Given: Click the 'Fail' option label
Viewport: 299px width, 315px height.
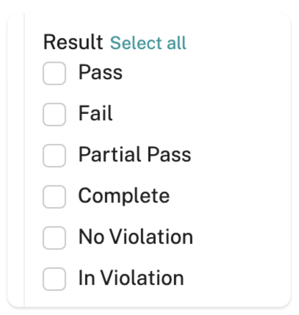Looking at the screenshot, I should pos(96,114).
